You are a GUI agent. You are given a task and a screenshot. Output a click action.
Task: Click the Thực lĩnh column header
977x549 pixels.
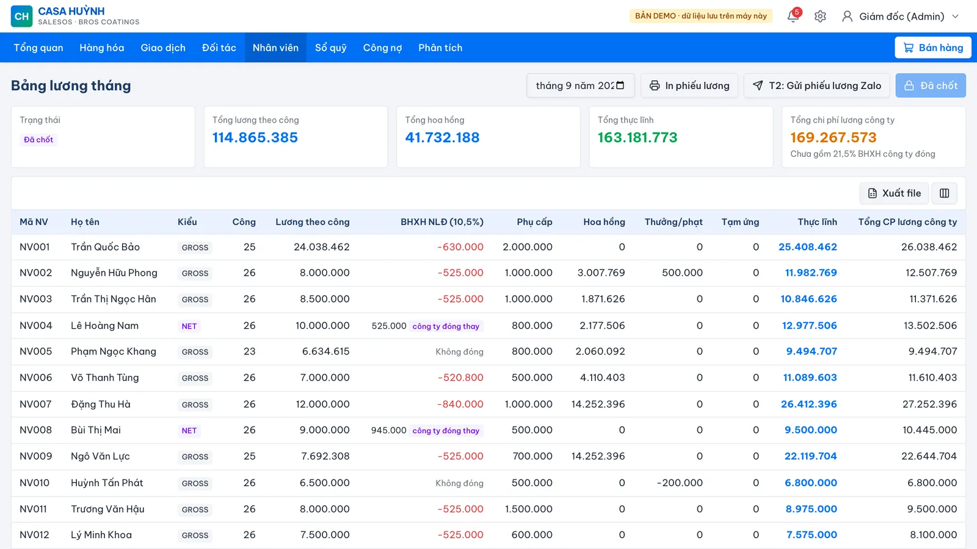pyautogui.click(x=817, y=222)
